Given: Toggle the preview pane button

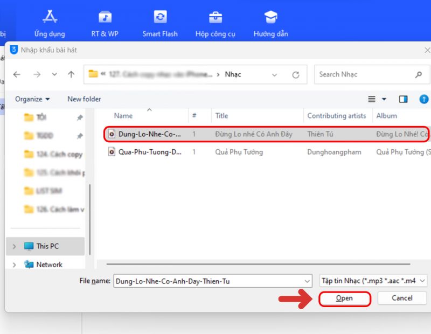Looking at the screenshot, I should pos(403,99).
